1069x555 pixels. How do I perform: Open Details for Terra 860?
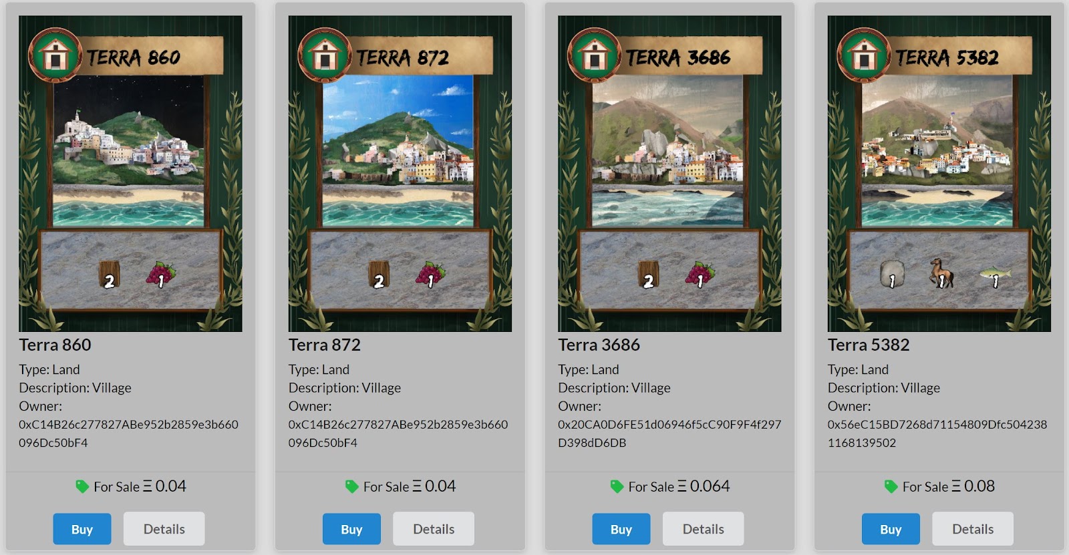[164, 529]
